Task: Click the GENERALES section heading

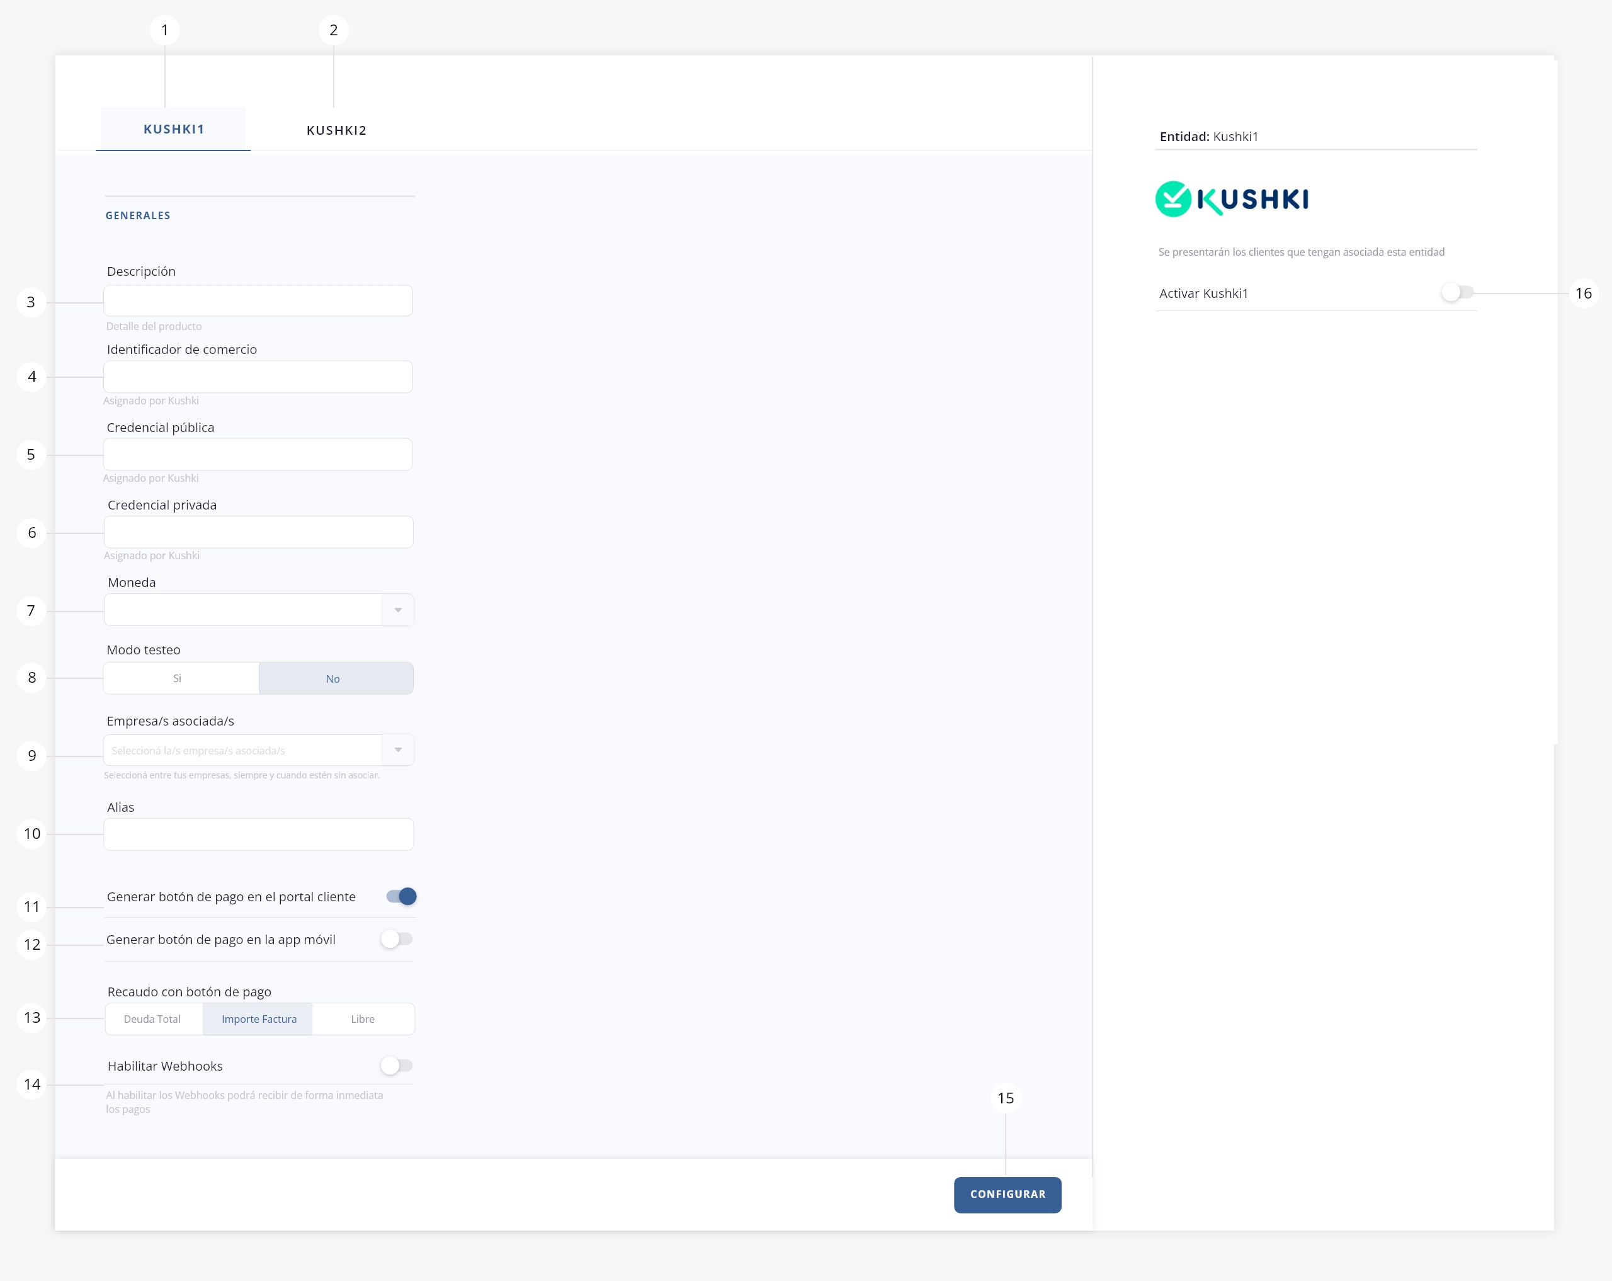Action: tap(139, 215)
